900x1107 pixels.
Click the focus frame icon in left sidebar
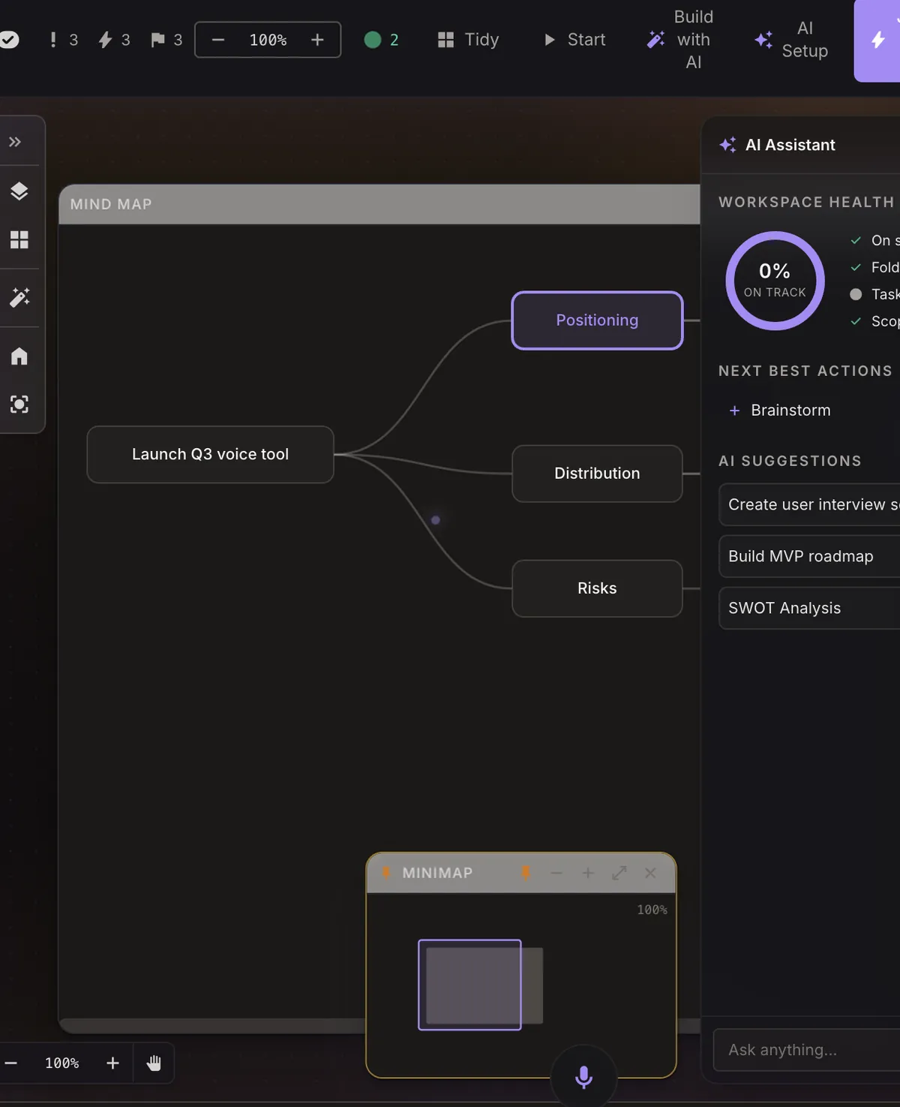[19, 405]
